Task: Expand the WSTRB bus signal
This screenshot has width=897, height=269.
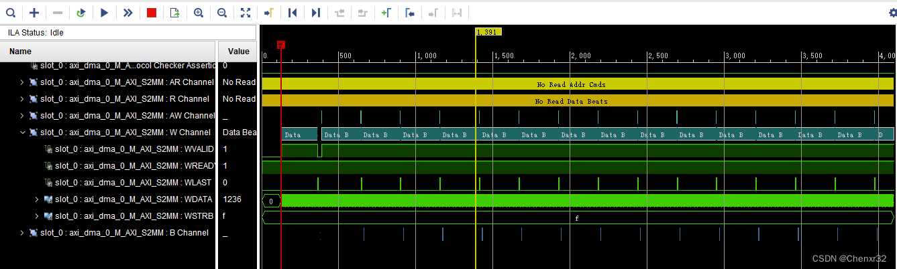Action: pyautogui.click(x=37, y=216)
